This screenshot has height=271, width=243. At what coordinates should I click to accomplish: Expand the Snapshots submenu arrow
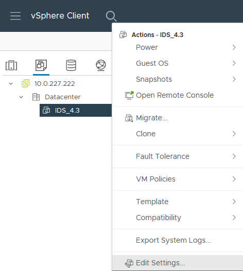point(234,79)
